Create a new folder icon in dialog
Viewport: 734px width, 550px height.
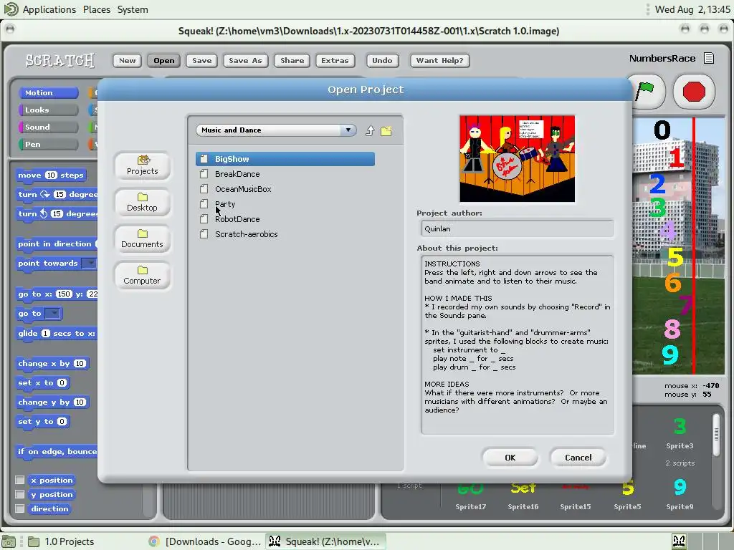click(386, 130)
